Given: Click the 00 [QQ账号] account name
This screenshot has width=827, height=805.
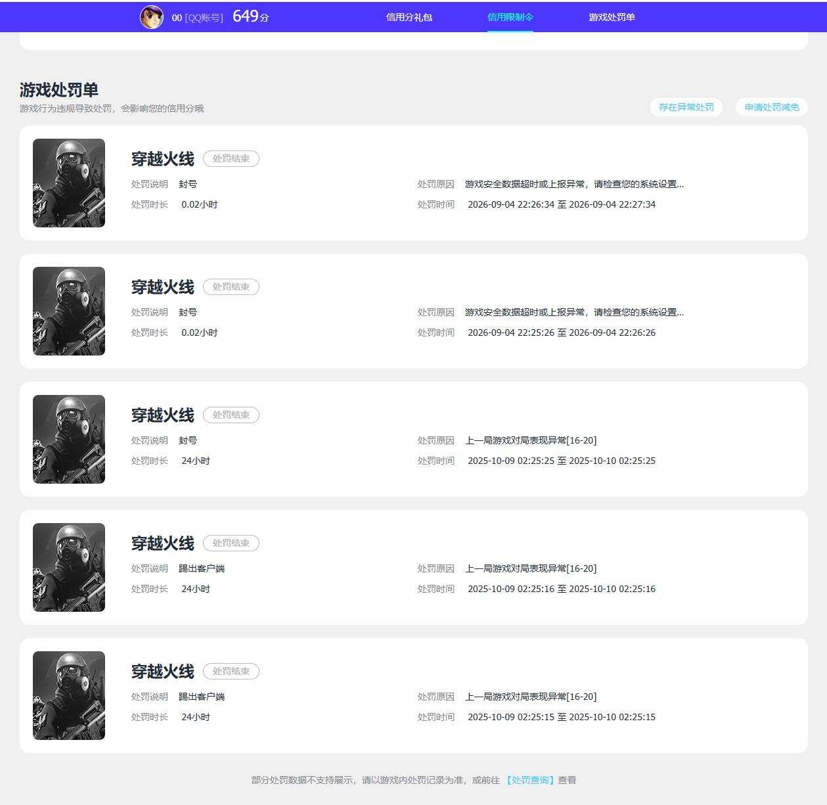Looking at the screenshot, I should 198,18.
